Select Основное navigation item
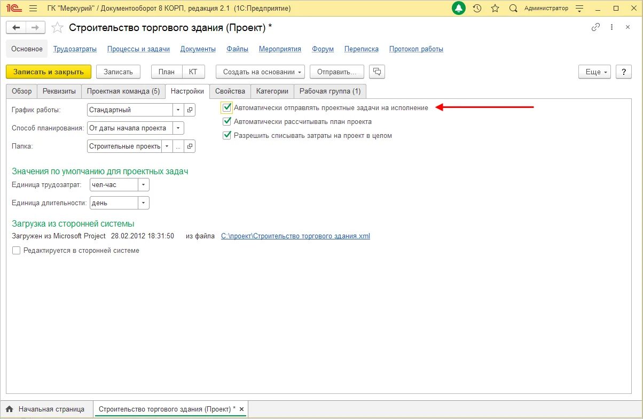 tap(27, 49)
